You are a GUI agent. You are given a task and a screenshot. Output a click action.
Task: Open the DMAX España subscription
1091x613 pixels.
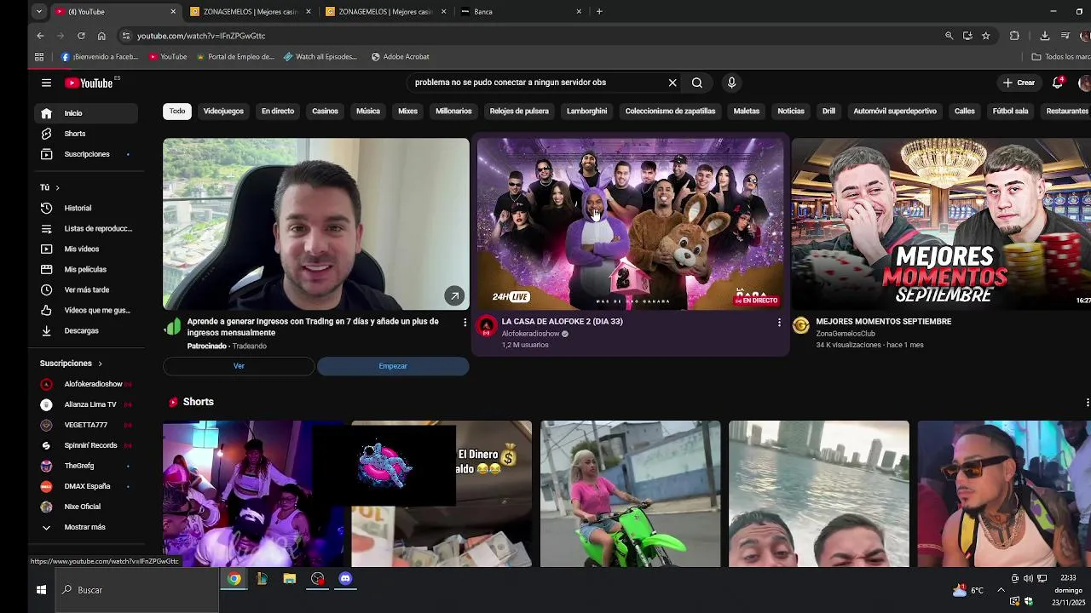click(86, 486)
